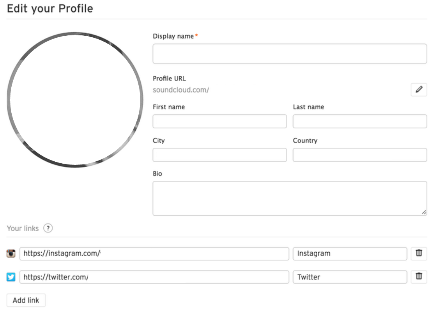The height and width of the screenshot is (311, 435).
Task: Click the help question mark beside Your links
Action: [x=48, y=228]
